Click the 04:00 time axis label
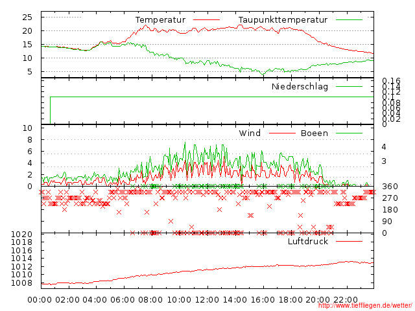The height and width of the screenshot is (311, 415). (95, 300)
